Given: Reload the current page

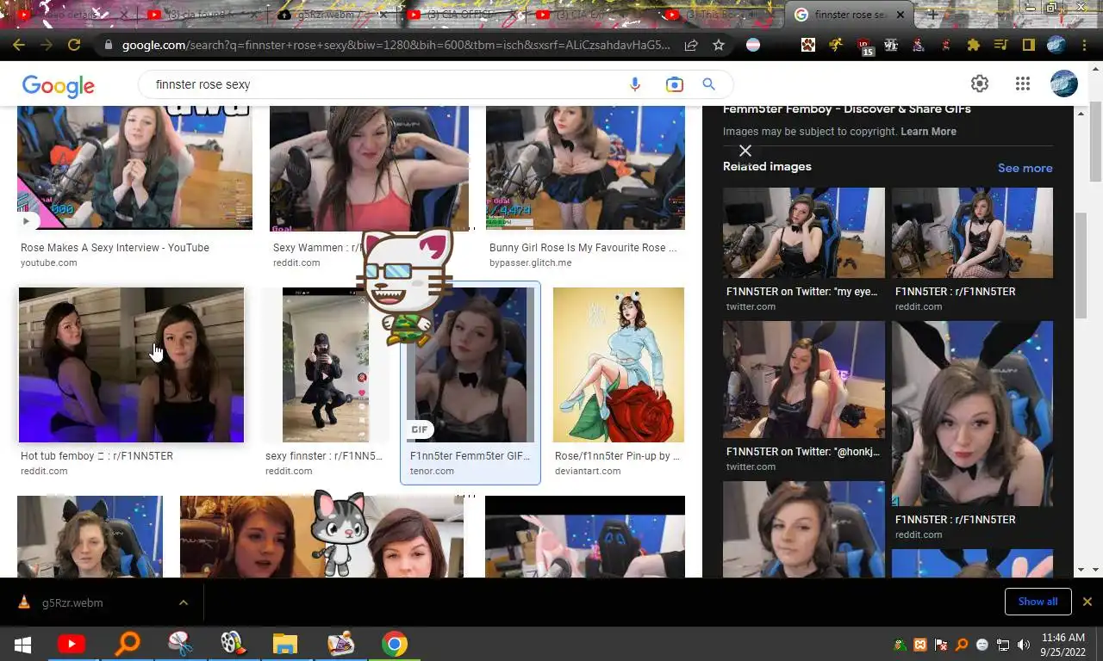Looking at the screenshot, I should point(74,45).
